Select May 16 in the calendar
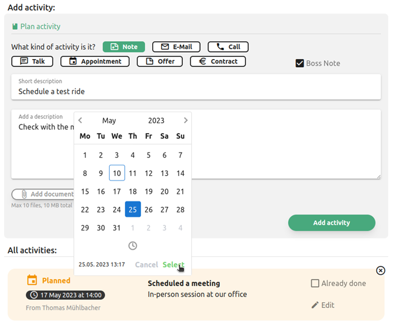This screenshot has width=395, height=324. click(101, 192)
